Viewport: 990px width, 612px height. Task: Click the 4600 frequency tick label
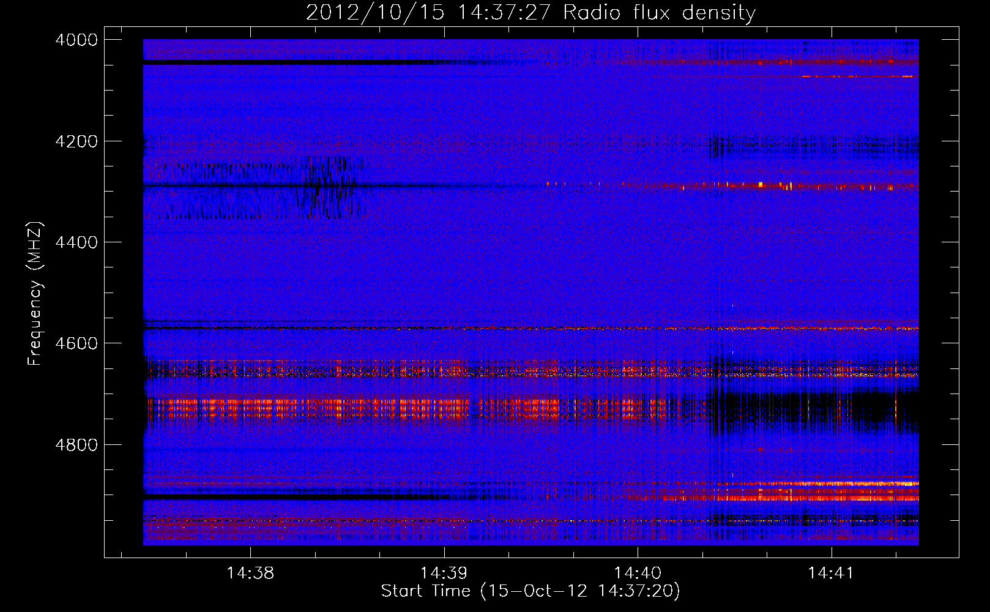tap(76, 343)
